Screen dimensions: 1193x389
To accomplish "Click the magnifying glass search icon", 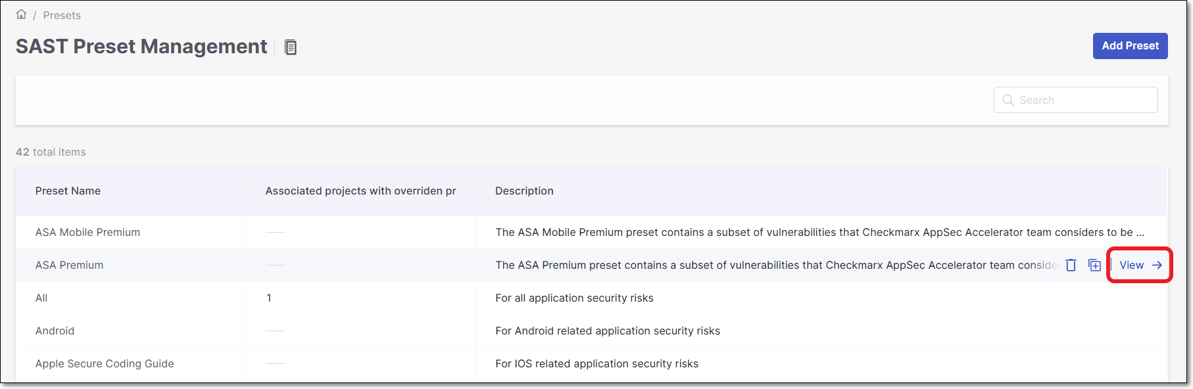I will pos(1008,100).
